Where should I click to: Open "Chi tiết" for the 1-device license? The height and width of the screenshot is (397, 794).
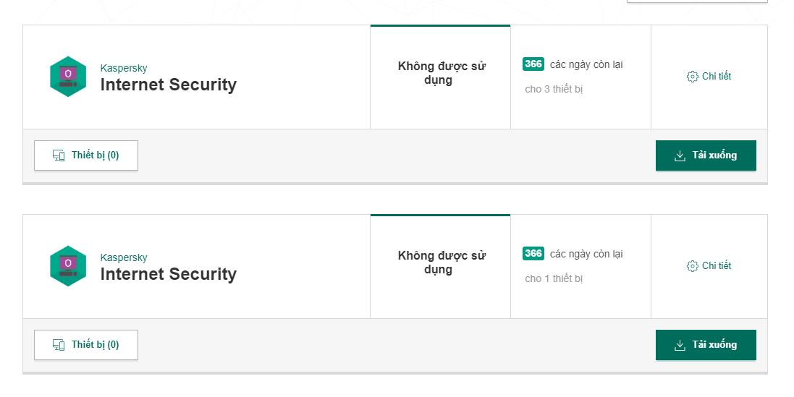(709, 266)
